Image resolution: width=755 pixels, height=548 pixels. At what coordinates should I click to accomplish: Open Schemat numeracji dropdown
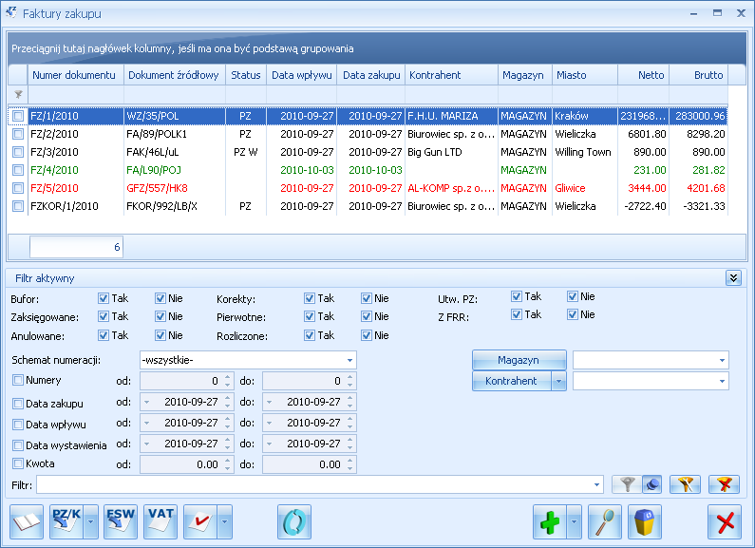point(349,360)
